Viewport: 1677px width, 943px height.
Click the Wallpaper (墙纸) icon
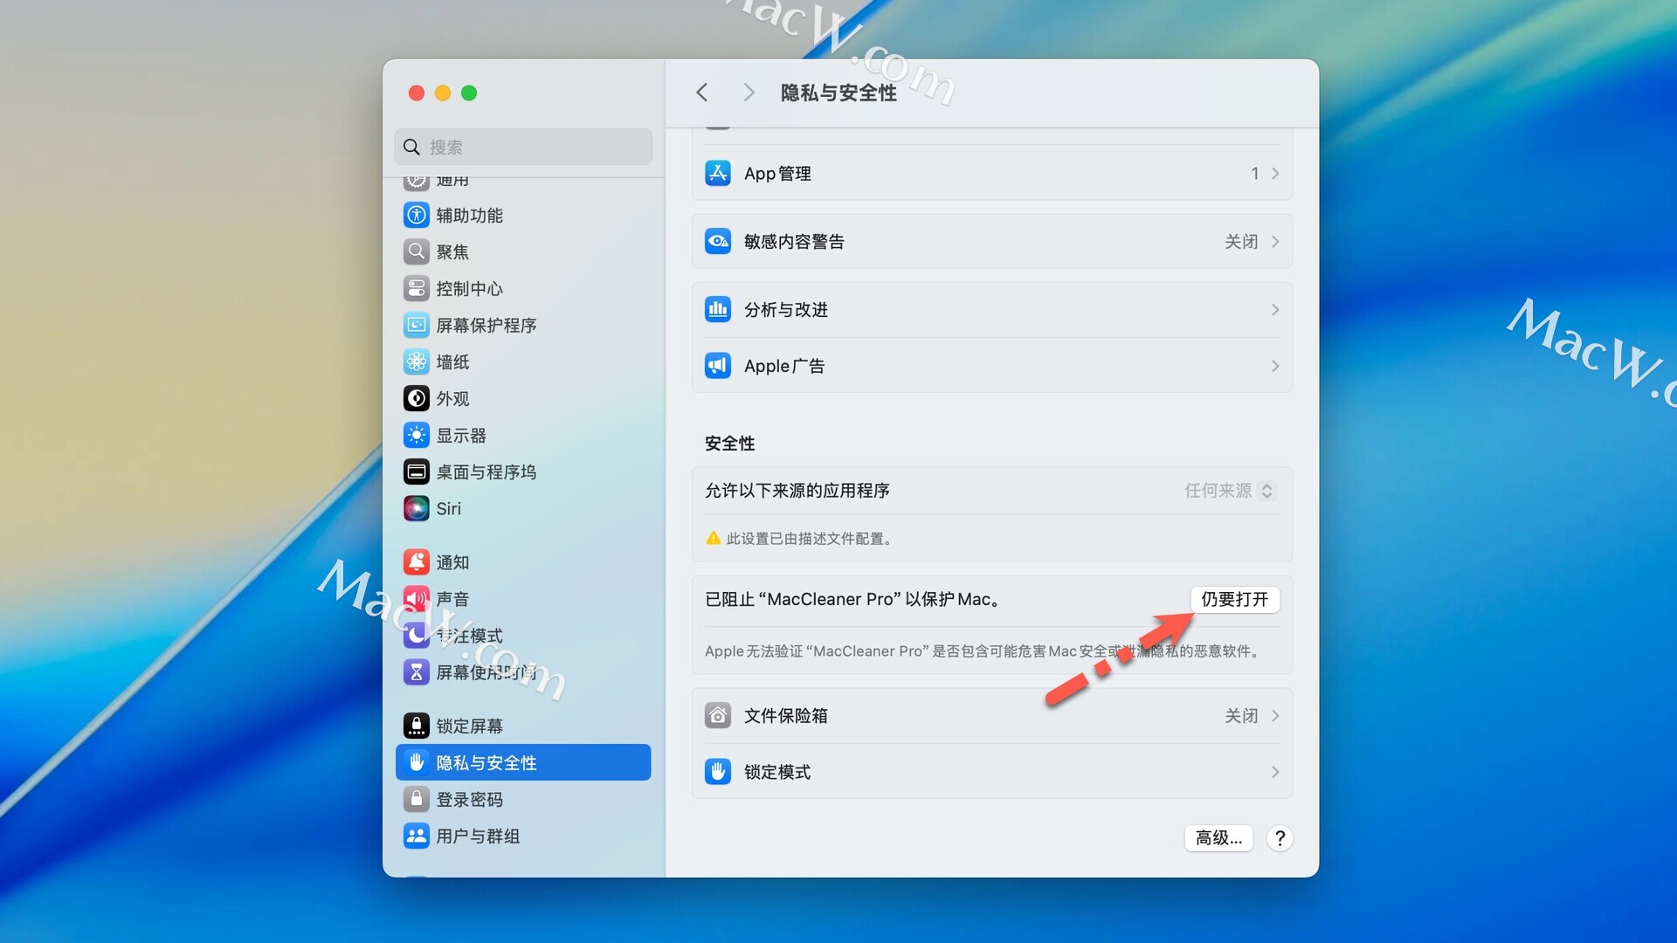417,361
